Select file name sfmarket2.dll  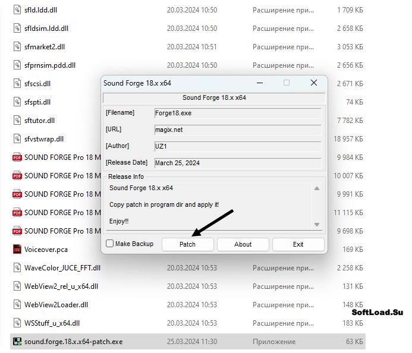point(45,47)
